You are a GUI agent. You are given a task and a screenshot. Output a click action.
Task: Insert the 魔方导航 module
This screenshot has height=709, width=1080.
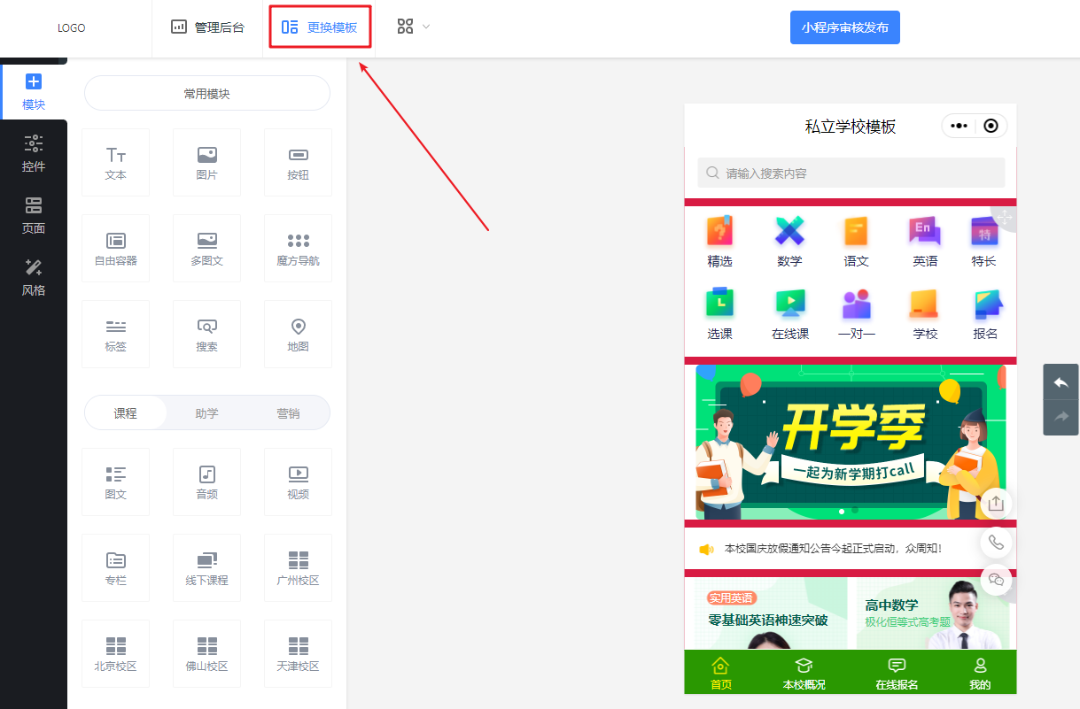[298, 249]
